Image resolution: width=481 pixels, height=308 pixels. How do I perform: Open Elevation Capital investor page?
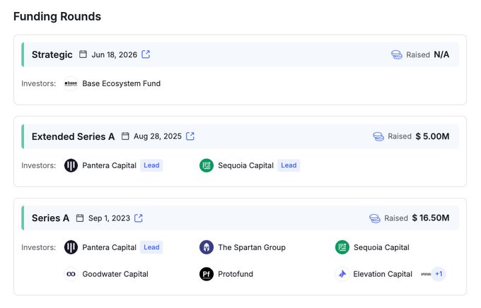click(383, 274)
